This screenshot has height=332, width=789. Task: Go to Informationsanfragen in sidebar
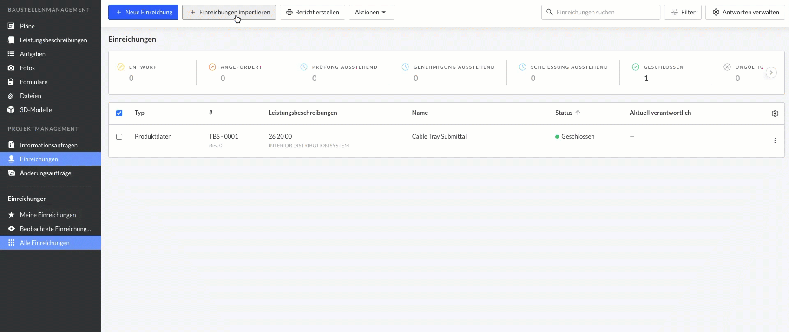pos(48,145)
